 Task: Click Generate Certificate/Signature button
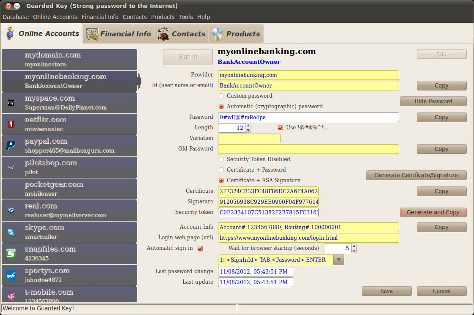click(416, 175)
